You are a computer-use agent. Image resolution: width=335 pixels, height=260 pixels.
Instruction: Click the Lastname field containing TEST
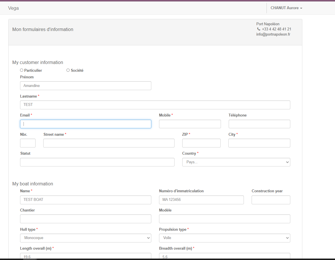pyautogui.click(x=155, y=105)
